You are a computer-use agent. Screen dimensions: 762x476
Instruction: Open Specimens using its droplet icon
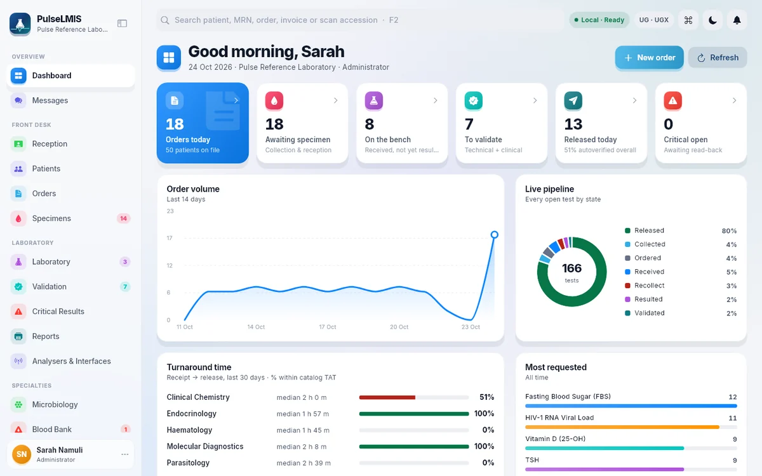tap(18, 218)
